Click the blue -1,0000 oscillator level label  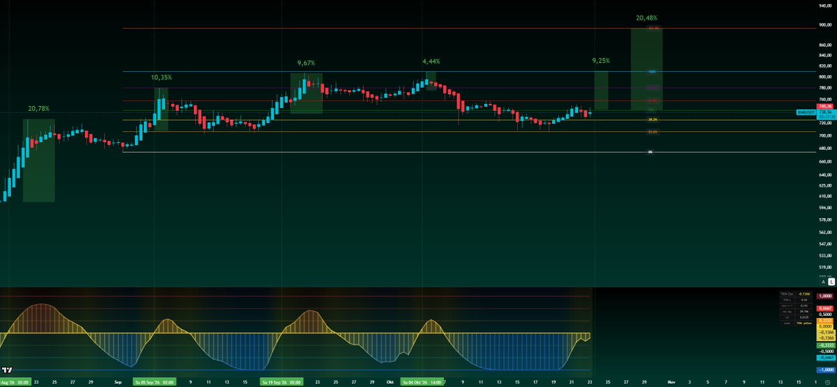[825, 370]
